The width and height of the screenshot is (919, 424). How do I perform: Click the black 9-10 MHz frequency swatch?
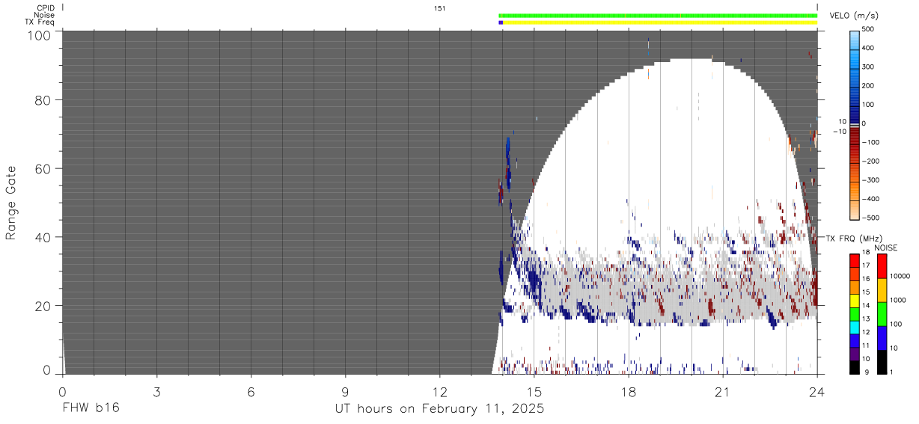[855, 366]
